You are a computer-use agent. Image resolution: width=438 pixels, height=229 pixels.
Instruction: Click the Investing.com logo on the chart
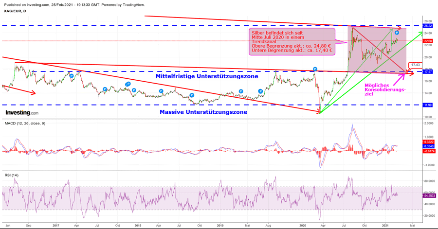pos(21,112)
